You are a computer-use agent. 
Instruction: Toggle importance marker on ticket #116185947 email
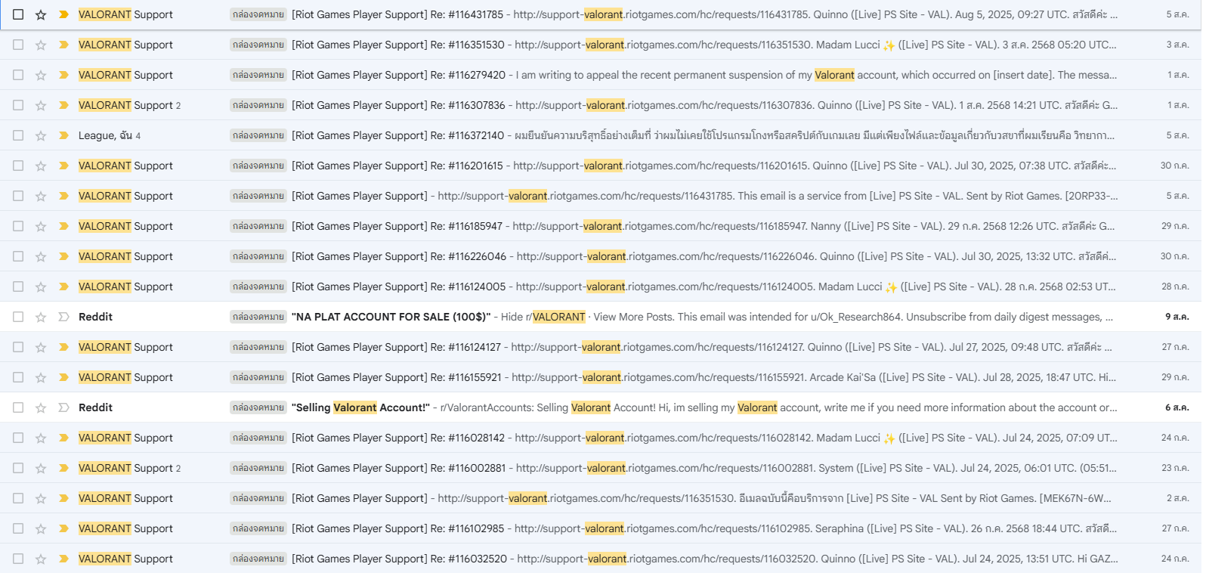(x=63, y=226)
